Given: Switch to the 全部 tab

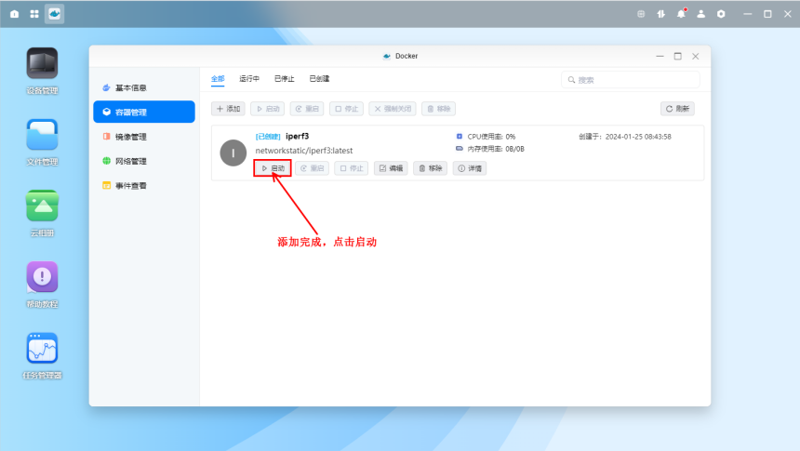Looking at the screenshot, I should (218, 78).
